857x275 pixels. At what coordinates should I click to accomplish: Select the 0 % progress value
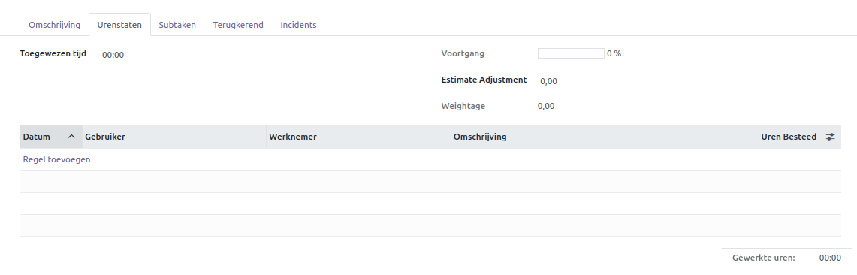click(x=614, y=53)
